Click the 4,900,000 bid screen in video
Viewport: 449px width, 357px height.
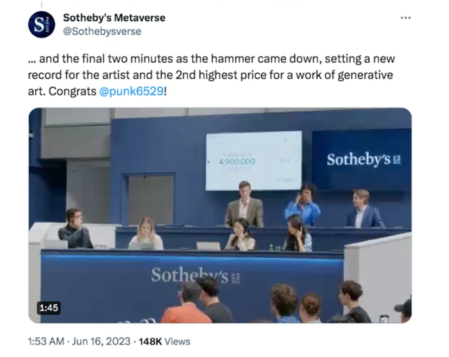pyautogui.click(x=254, y=161)
